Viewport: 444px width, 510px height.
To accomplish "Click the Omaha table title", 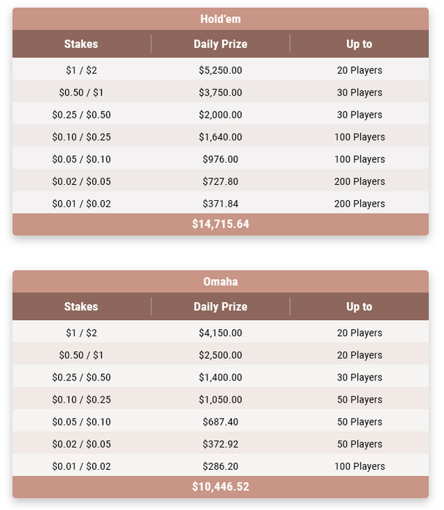I will coord(220,281).
